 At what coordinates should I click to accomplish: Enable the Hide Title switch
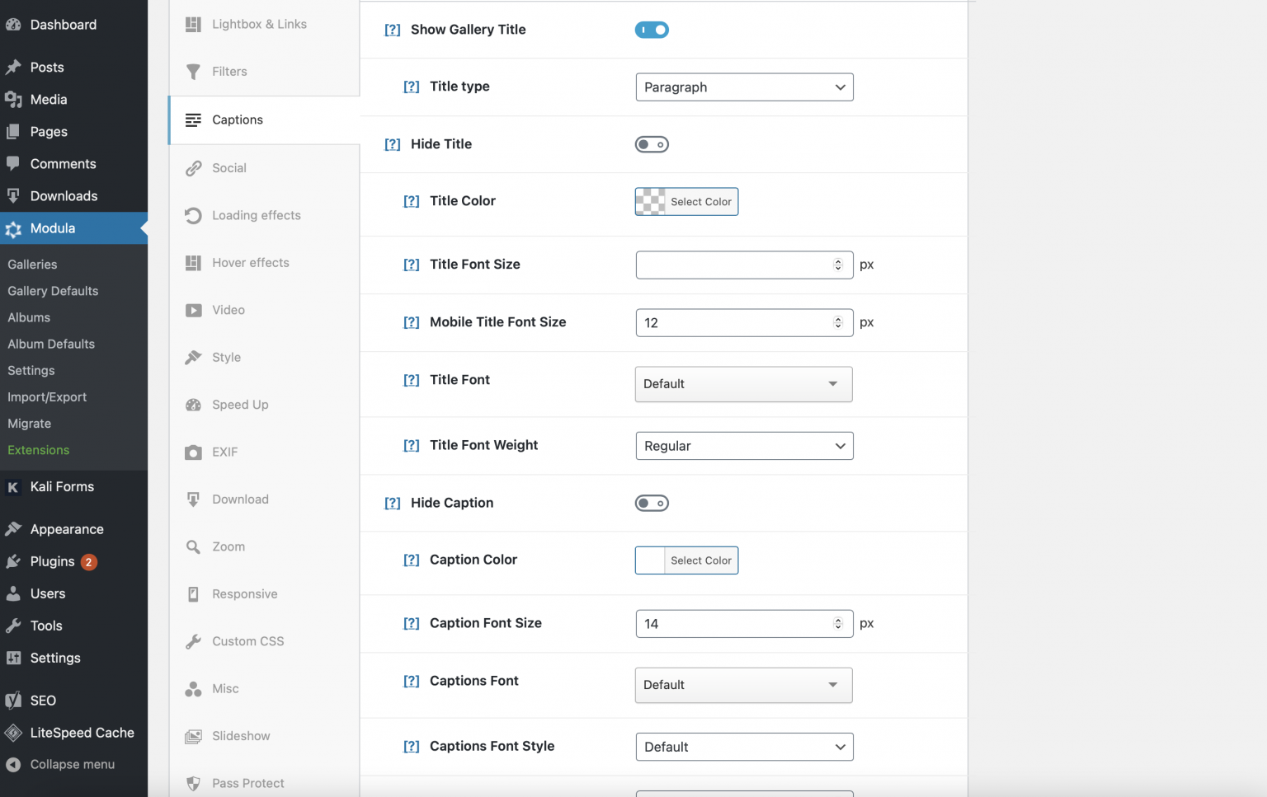tap(652, 145)
